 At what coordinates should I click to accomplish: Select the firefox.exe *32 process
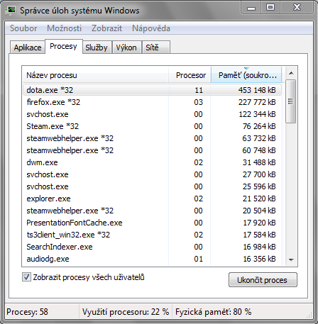point(153,102)
